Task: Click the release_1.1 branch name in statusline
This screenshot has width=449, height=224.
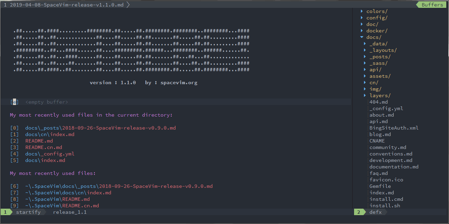Action: 70,212
